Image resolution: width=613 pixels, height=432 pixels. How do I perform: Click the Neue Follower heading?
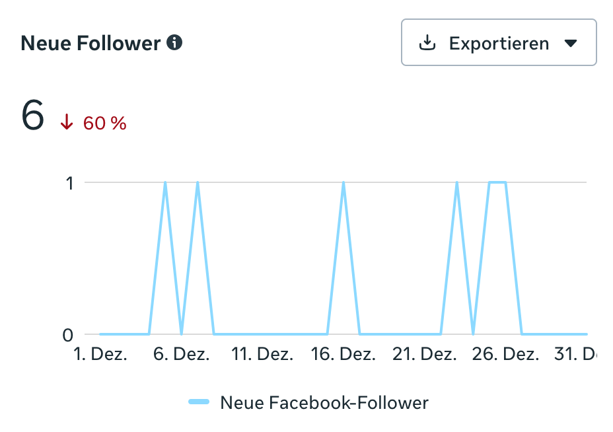(x=91, y=44)
